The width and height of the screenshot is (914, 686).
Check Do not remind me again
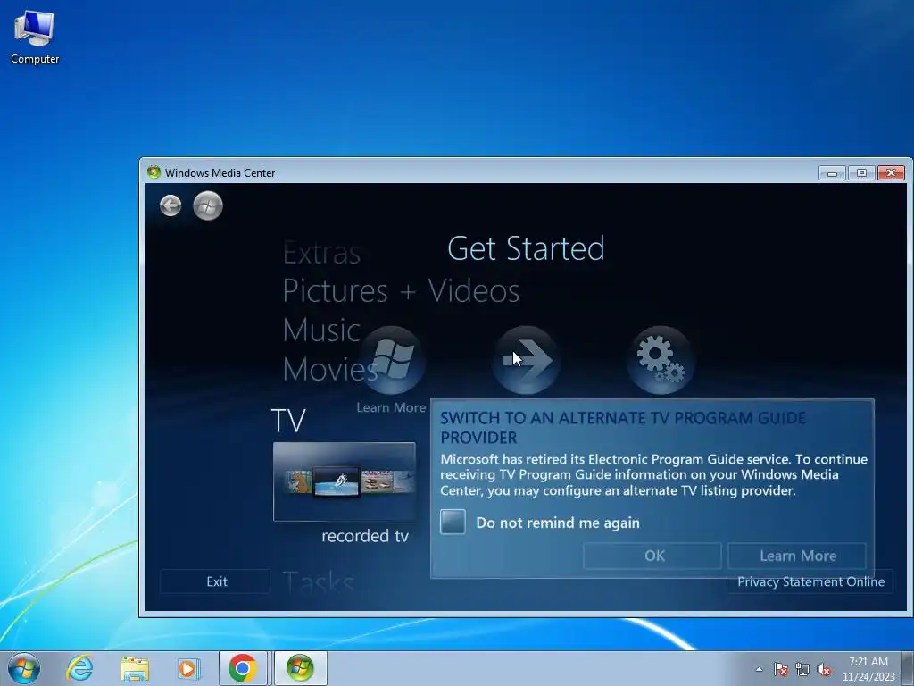[453, 522]
